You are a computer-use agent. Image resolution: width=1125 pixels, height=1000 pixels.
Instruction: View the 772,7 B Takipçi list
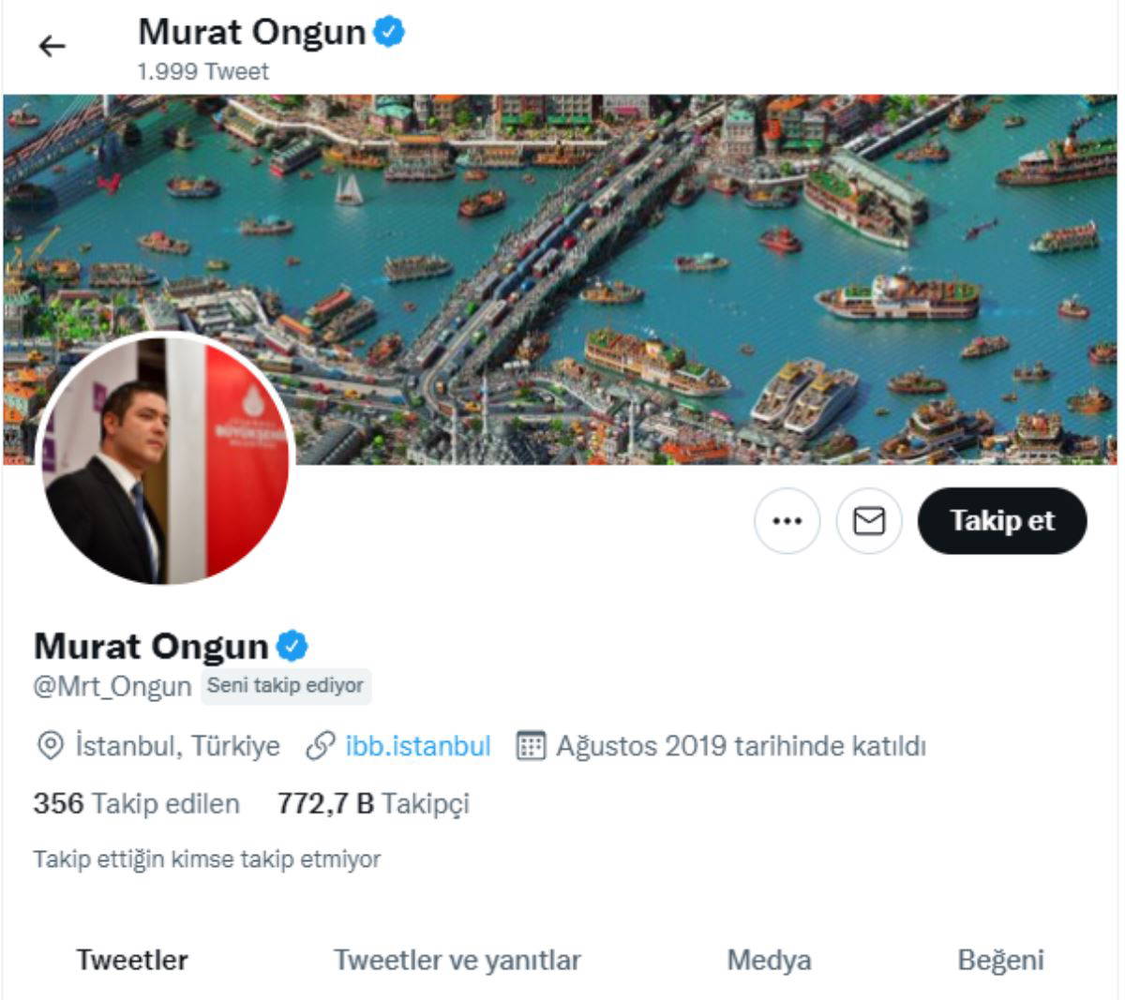pyautogui.click(x=373, y=803)
